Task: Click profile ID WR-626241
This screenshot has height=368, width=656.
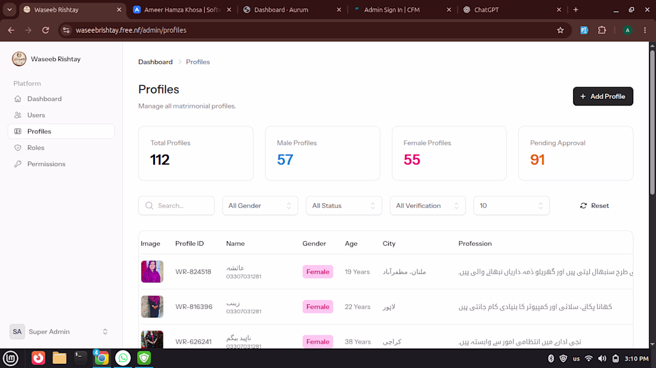Action: point(193,342)
